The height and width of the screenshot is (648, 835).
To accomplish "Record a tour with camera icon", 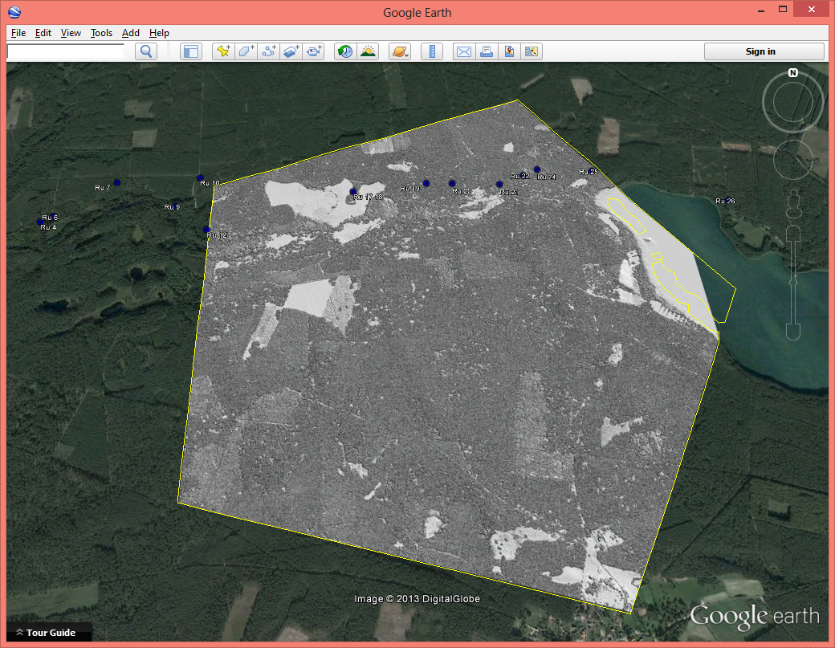I will (x=314, y=51).
